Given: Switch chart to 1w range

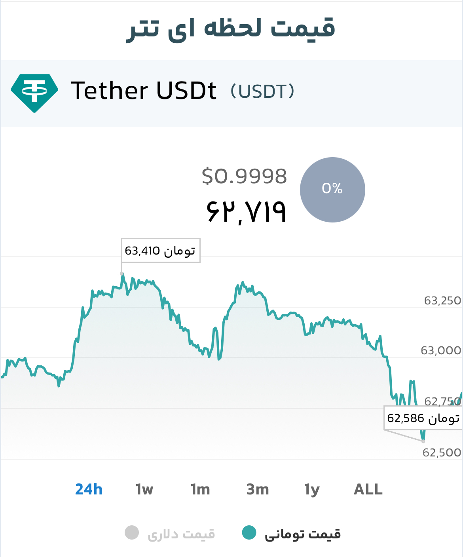Looking at the screenshot, I should tap(144, 490).
